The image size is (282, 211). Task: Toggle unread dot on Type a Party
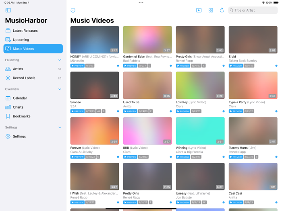pyautogui.click(x=276, y=111)
